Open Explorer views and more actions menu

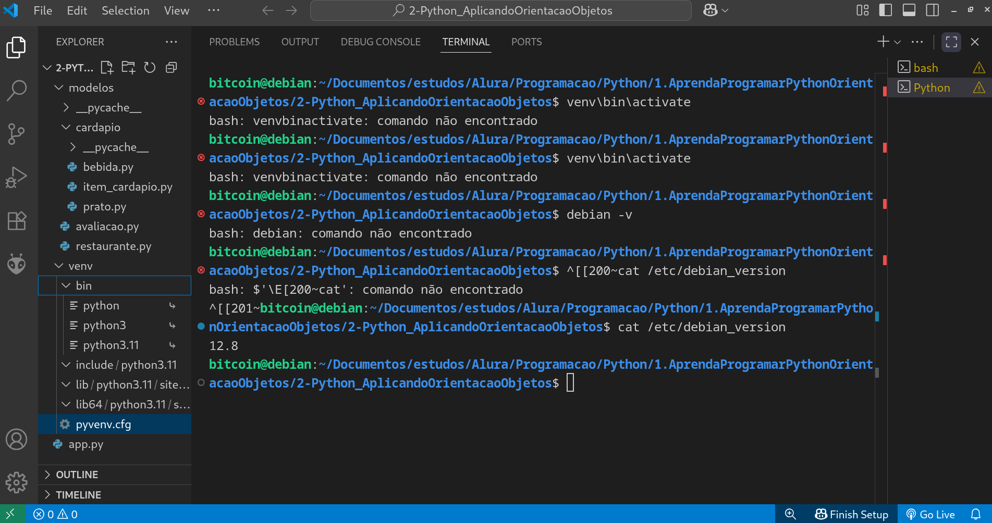171,42
